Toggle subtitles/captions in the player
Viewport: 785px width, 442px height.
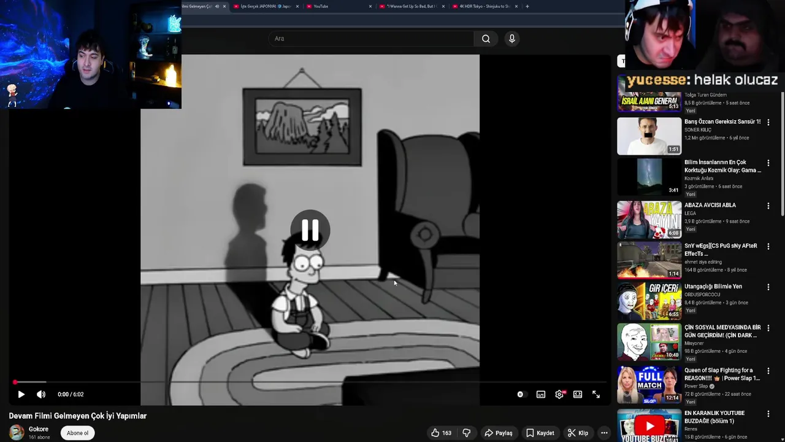[x=541, y=394]
